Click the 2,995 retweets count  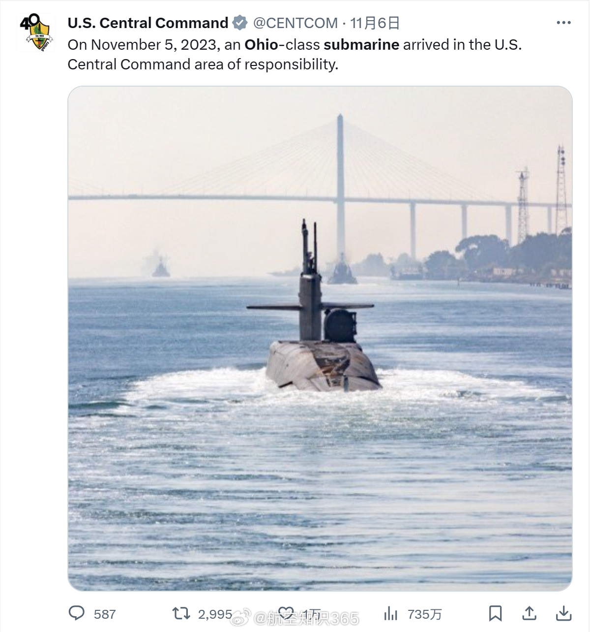click(215, 614)
